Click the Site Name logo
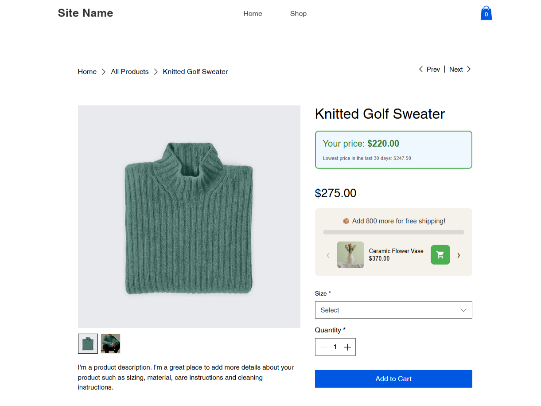 pyautogui.click(x=86, y=13)
